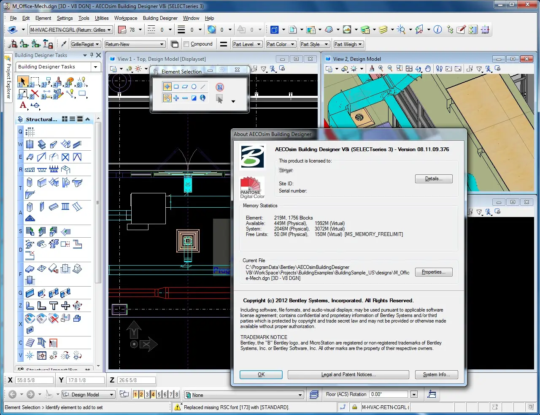The height and width of the screenshot is (415, 540).
Task: Click the Update View brush icon in View 2
Action: [372, 68]
